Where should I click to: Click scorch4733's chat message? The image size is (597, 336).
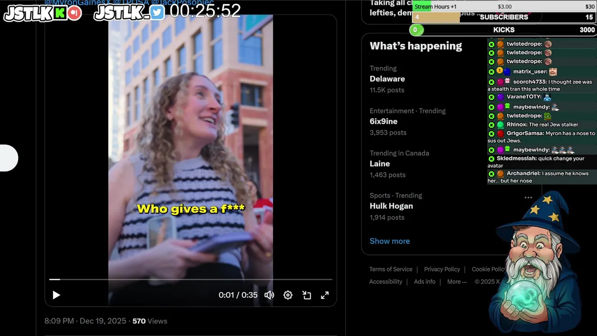pyautogui.click(x=541, y=85)
